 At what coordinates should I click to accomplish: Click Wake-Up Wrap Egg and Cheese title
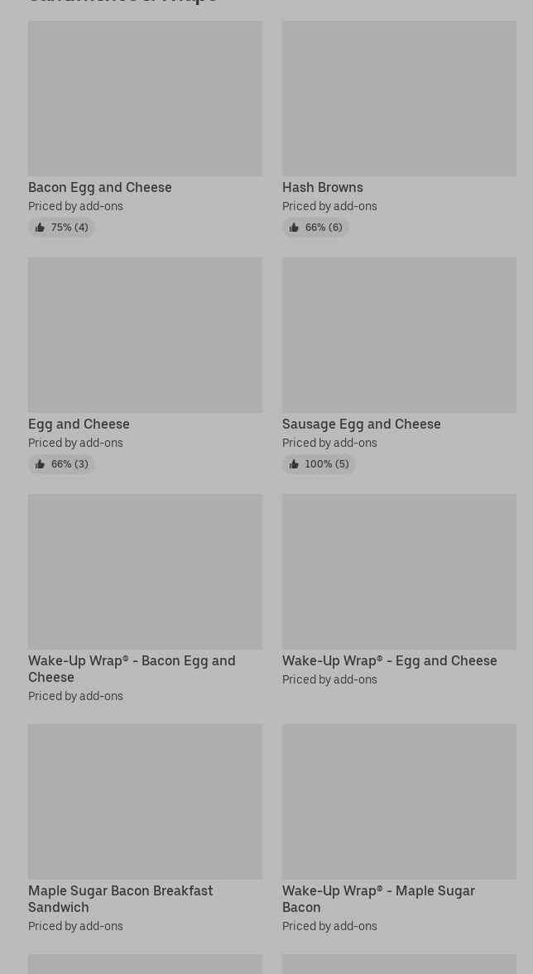pos(390,660)
